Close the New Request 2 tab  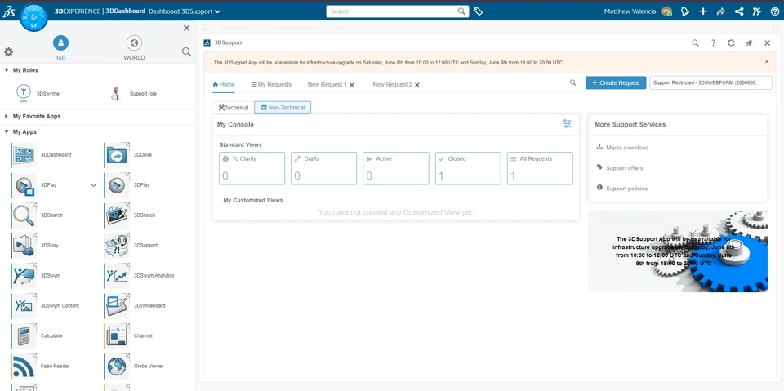pos(417,85)
